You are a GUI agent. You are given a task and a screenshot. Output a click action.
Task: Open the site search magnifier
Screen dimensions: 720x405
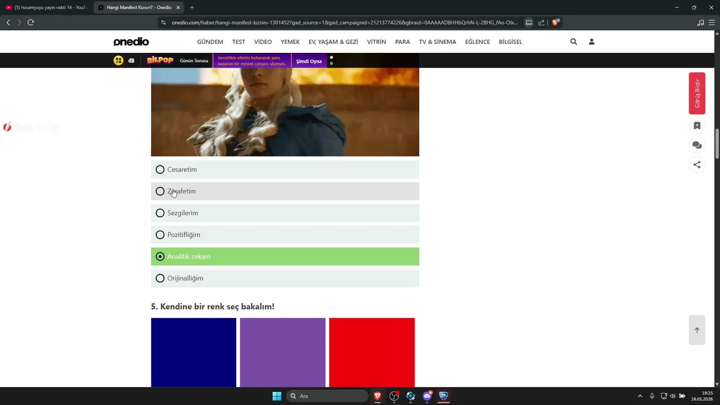tap(574, 42)
